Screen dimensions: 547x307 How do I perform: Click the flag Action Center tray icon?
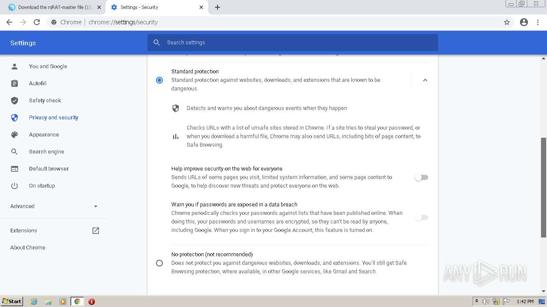click(506, 301)
